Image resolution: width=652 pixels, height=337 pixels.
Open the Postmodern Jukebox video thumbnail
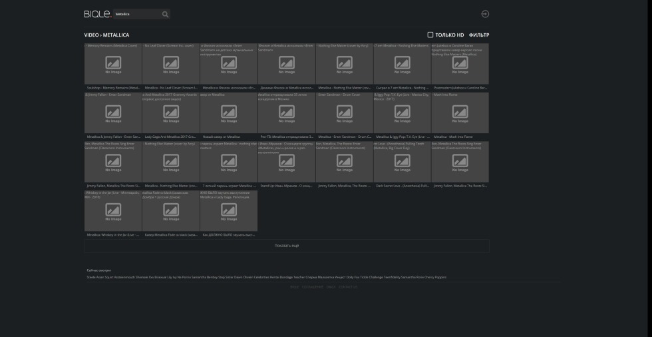click(x=460, y=65)
